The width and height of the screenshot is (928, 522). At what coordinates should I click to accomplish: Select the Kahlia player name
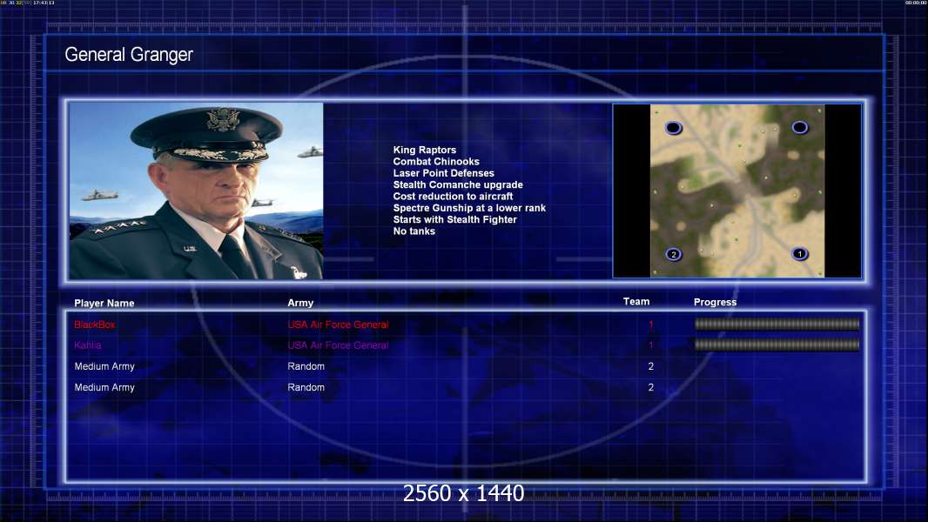88,345
